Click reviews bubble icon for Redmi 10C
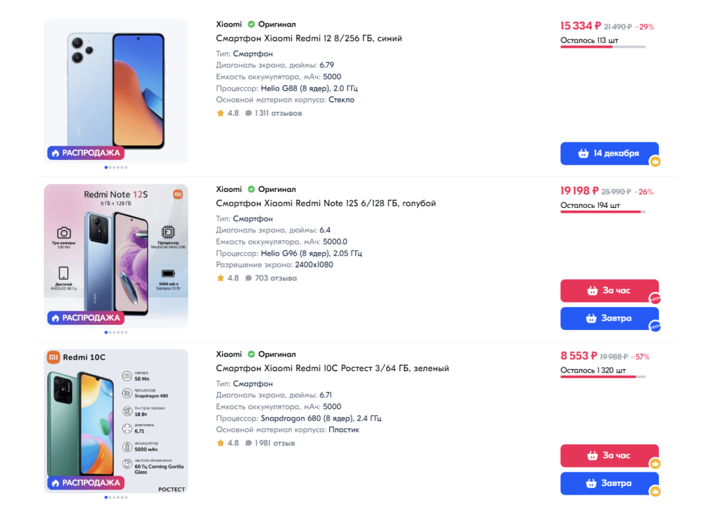 coord(248,444)
